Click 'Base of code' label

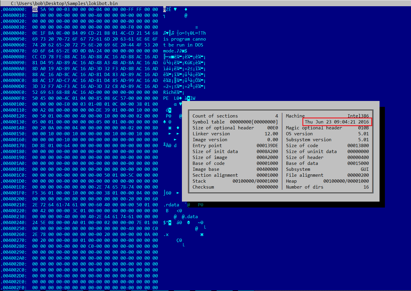208,163
